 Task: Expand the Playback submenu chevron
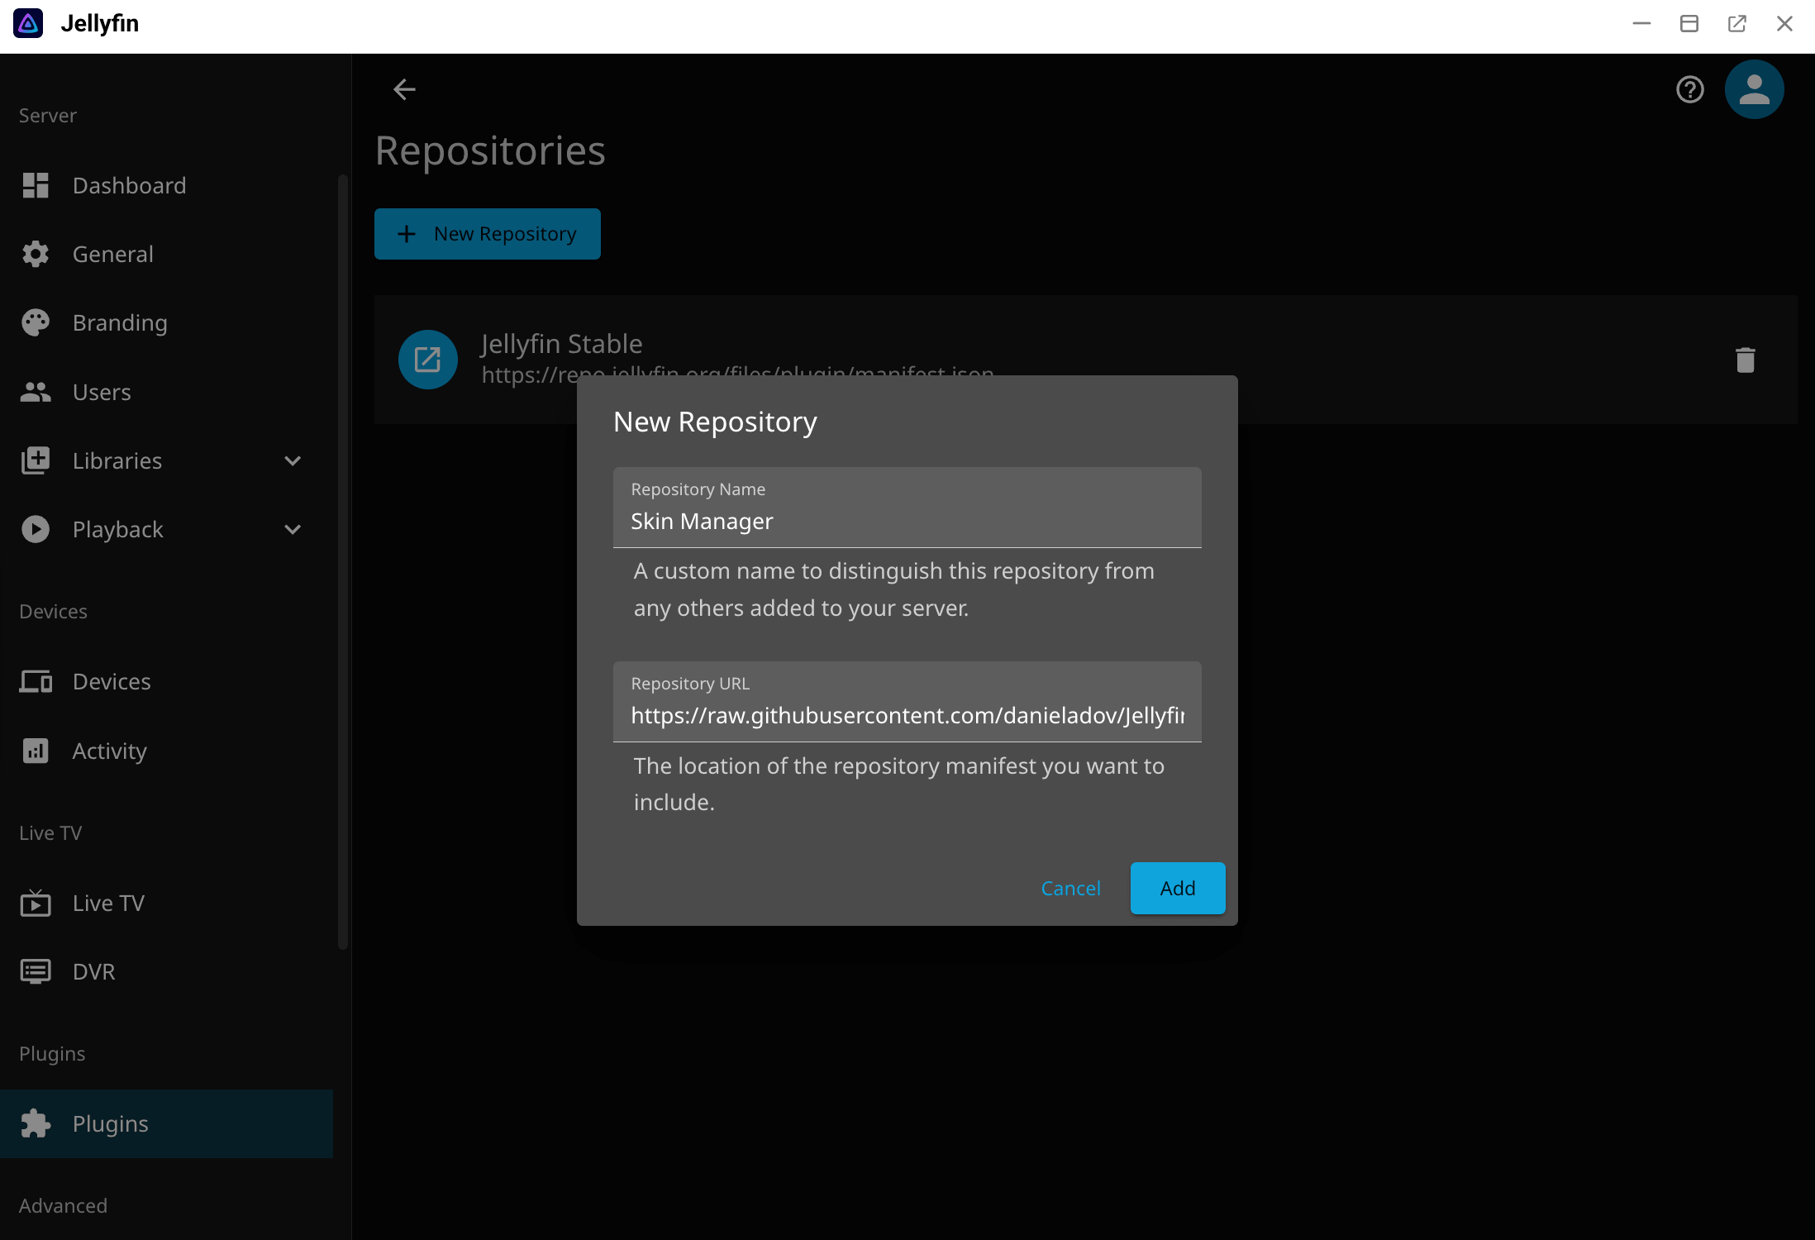coord(293,529)
